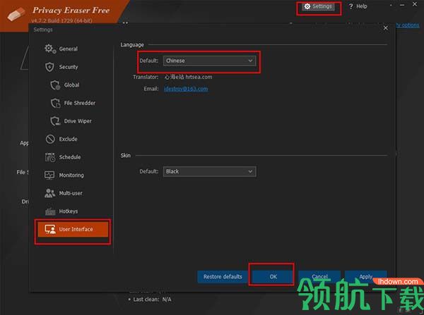Click the Monitoring screen icon
The height and width of the screenshot is (315, 424).
(49, 175)
